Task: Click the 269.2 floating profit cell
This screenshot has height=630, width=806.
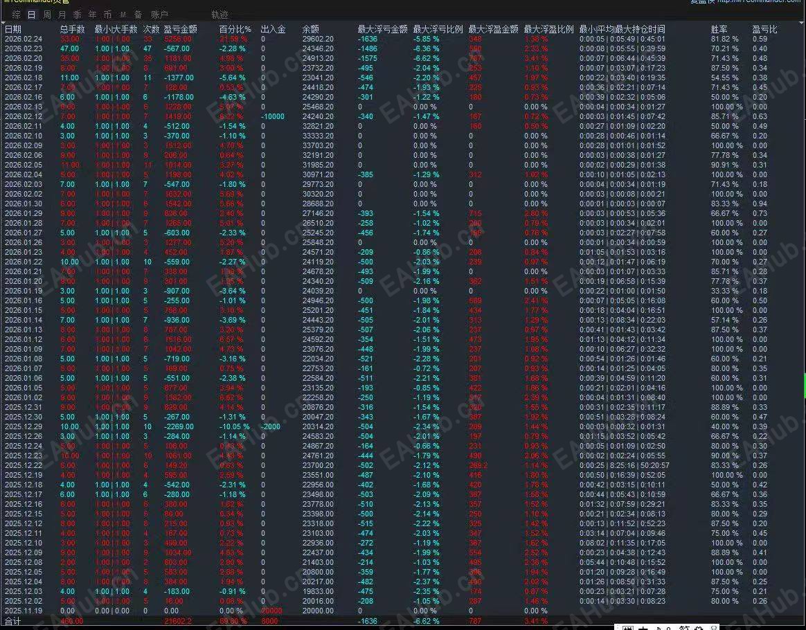Action: pyautogui.click(x=478, y=465)
